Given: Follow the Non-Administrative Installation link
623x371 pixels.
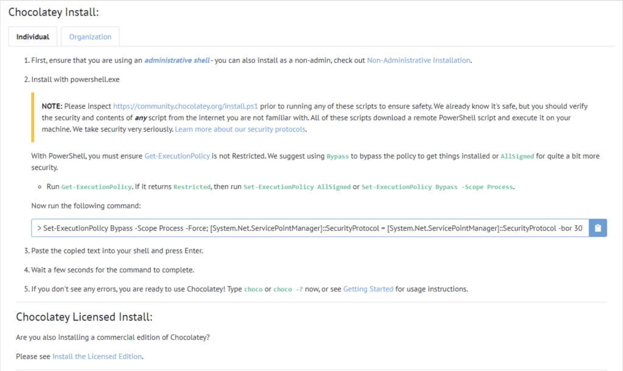Looking at the screenshot, I should coord(419,60).
